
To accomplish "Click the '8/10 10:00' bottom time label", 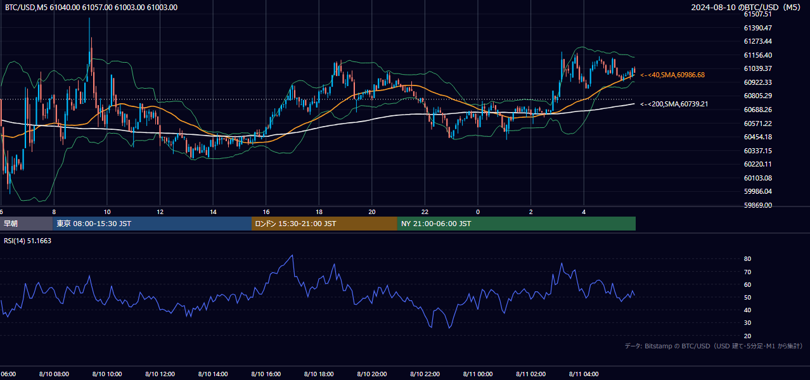I will 107,374.
